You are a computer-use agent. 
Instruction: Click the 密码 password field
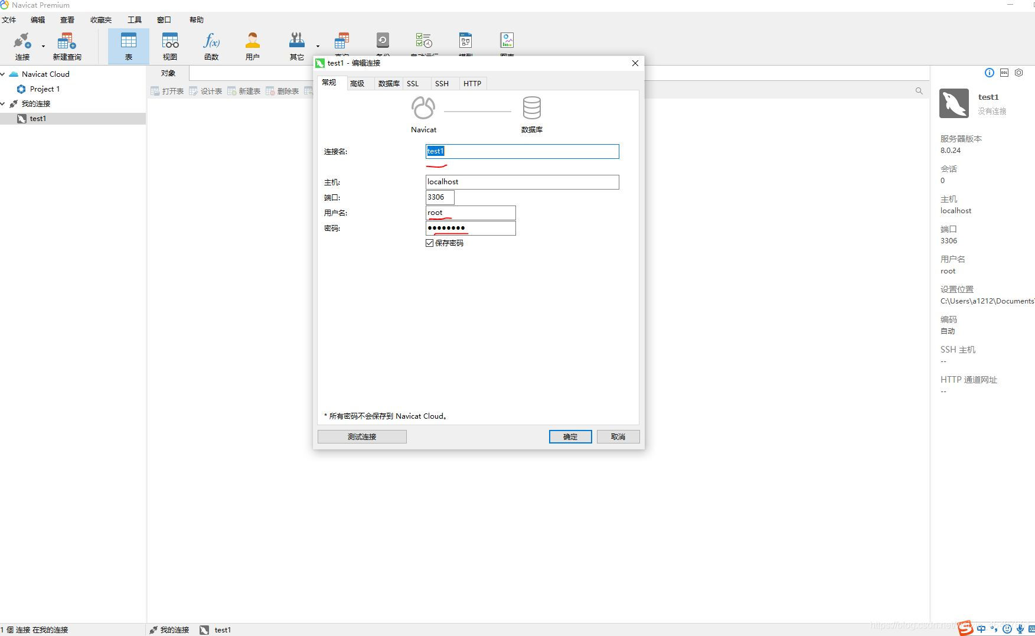471,228
